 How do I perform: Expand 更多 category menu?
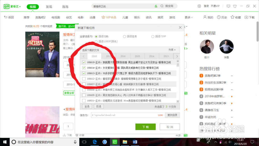(189, 17)
